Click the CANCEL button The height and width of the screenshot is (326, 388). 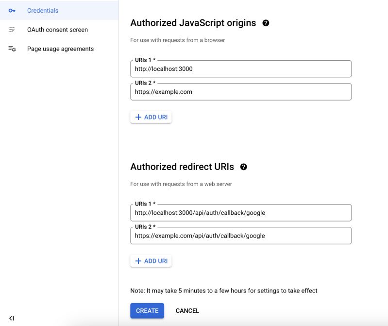187,310
